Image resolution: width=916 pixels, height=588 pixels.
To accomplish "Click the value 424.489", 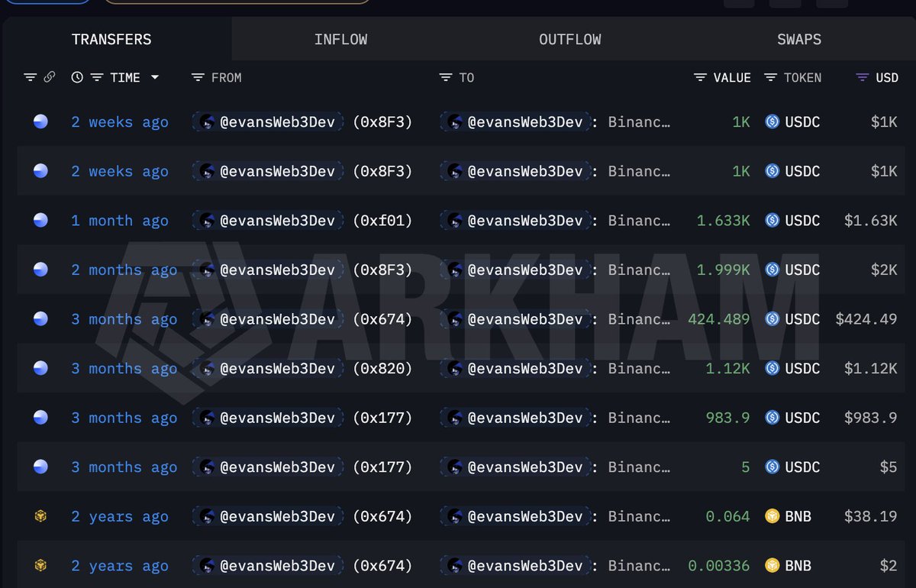I will pos(719,318).
